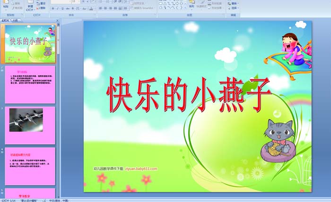Click the columns icon in paragraph group
331x202 pixels.
tap(126, 8)
